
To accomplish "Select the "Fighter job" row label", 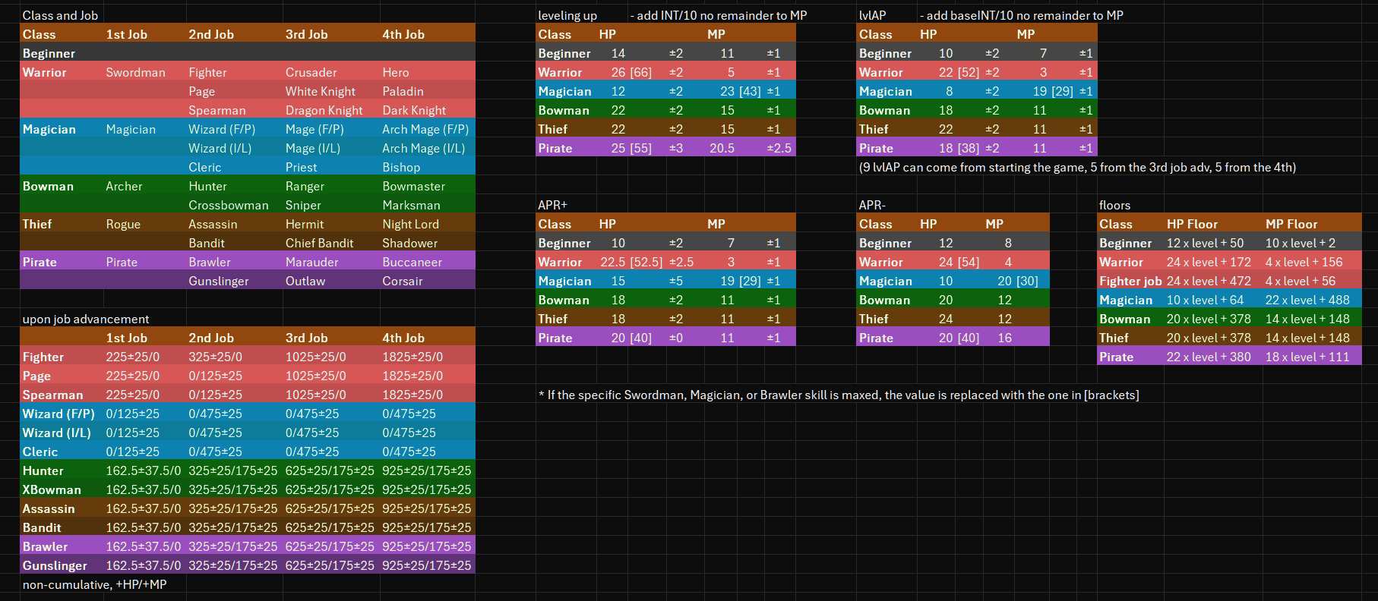I will pos(1130,281).
